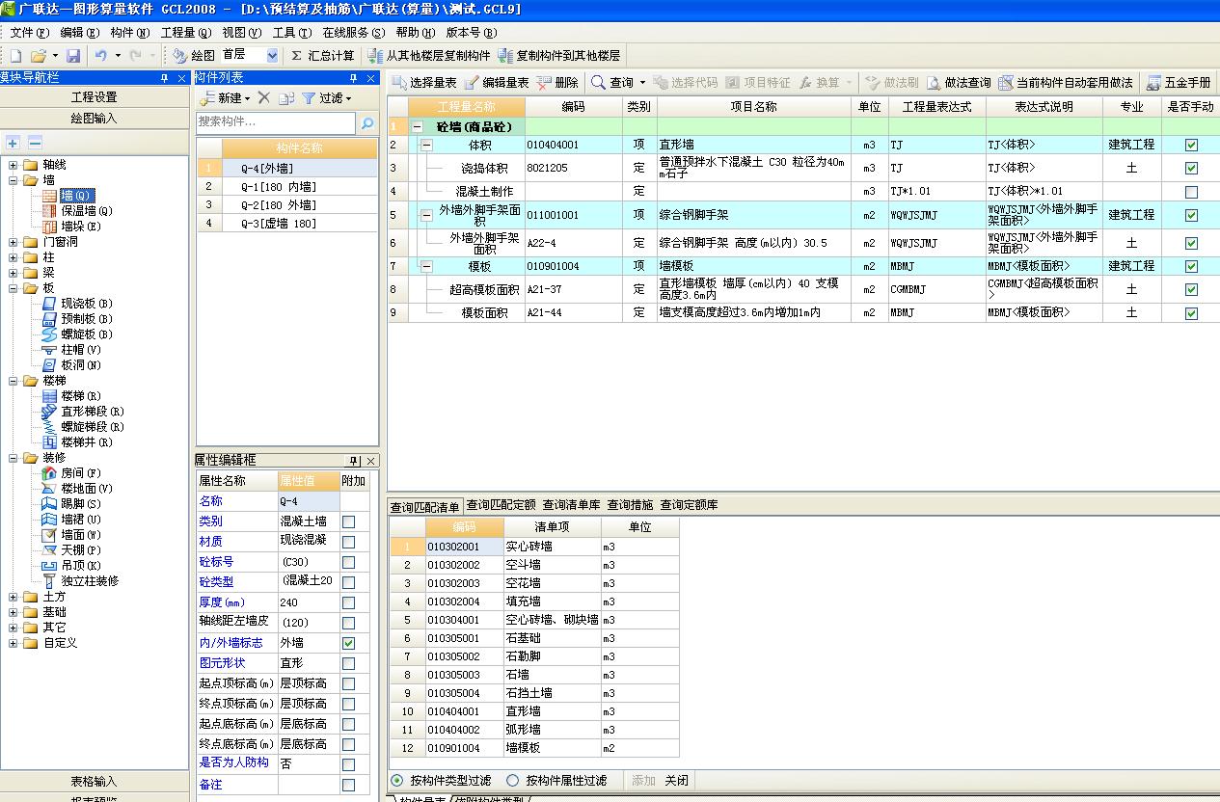Image resolution: width=1220 pixels, height=802 pixels.
Task: Click collapse-all minus icon in navigation tree
Action: pos(34,143)
